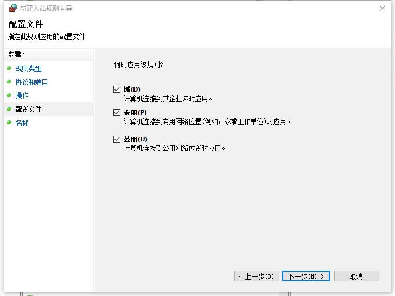Open the 协议和端口 step

[x=31, y=82]
